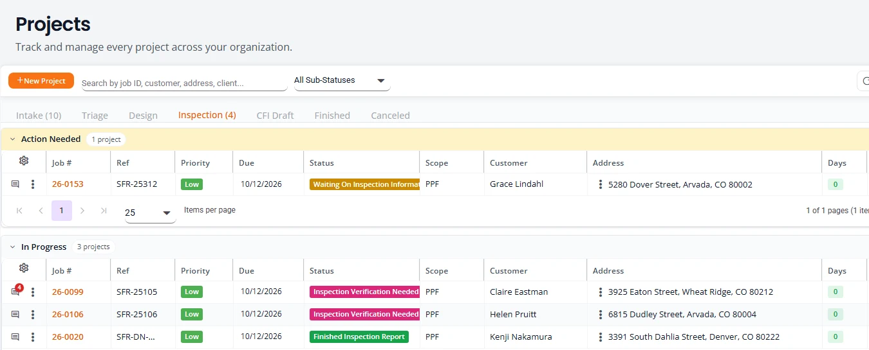Open job link 26-0020

click(x=68, y=337)
